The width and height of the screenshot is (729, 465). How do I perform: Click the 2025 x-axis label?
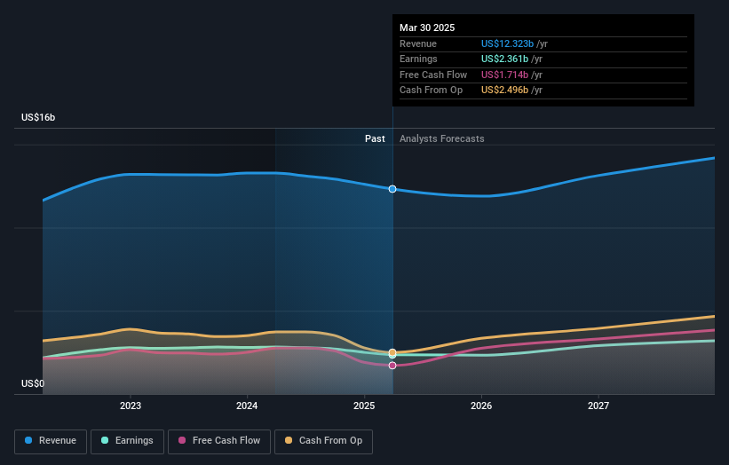(364, 406)
